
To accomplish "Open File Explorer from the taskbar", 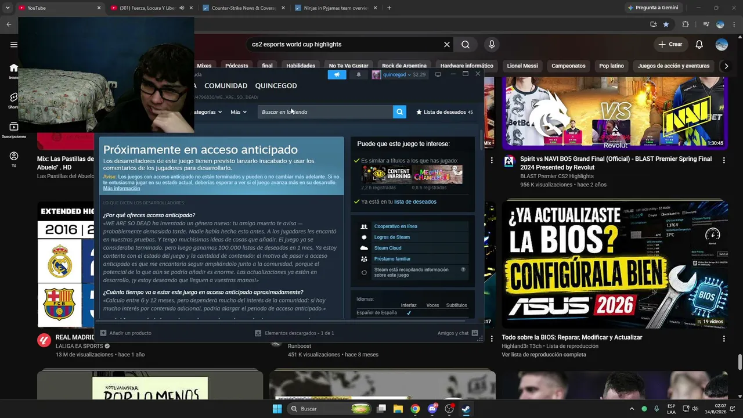I will [398, 409].
